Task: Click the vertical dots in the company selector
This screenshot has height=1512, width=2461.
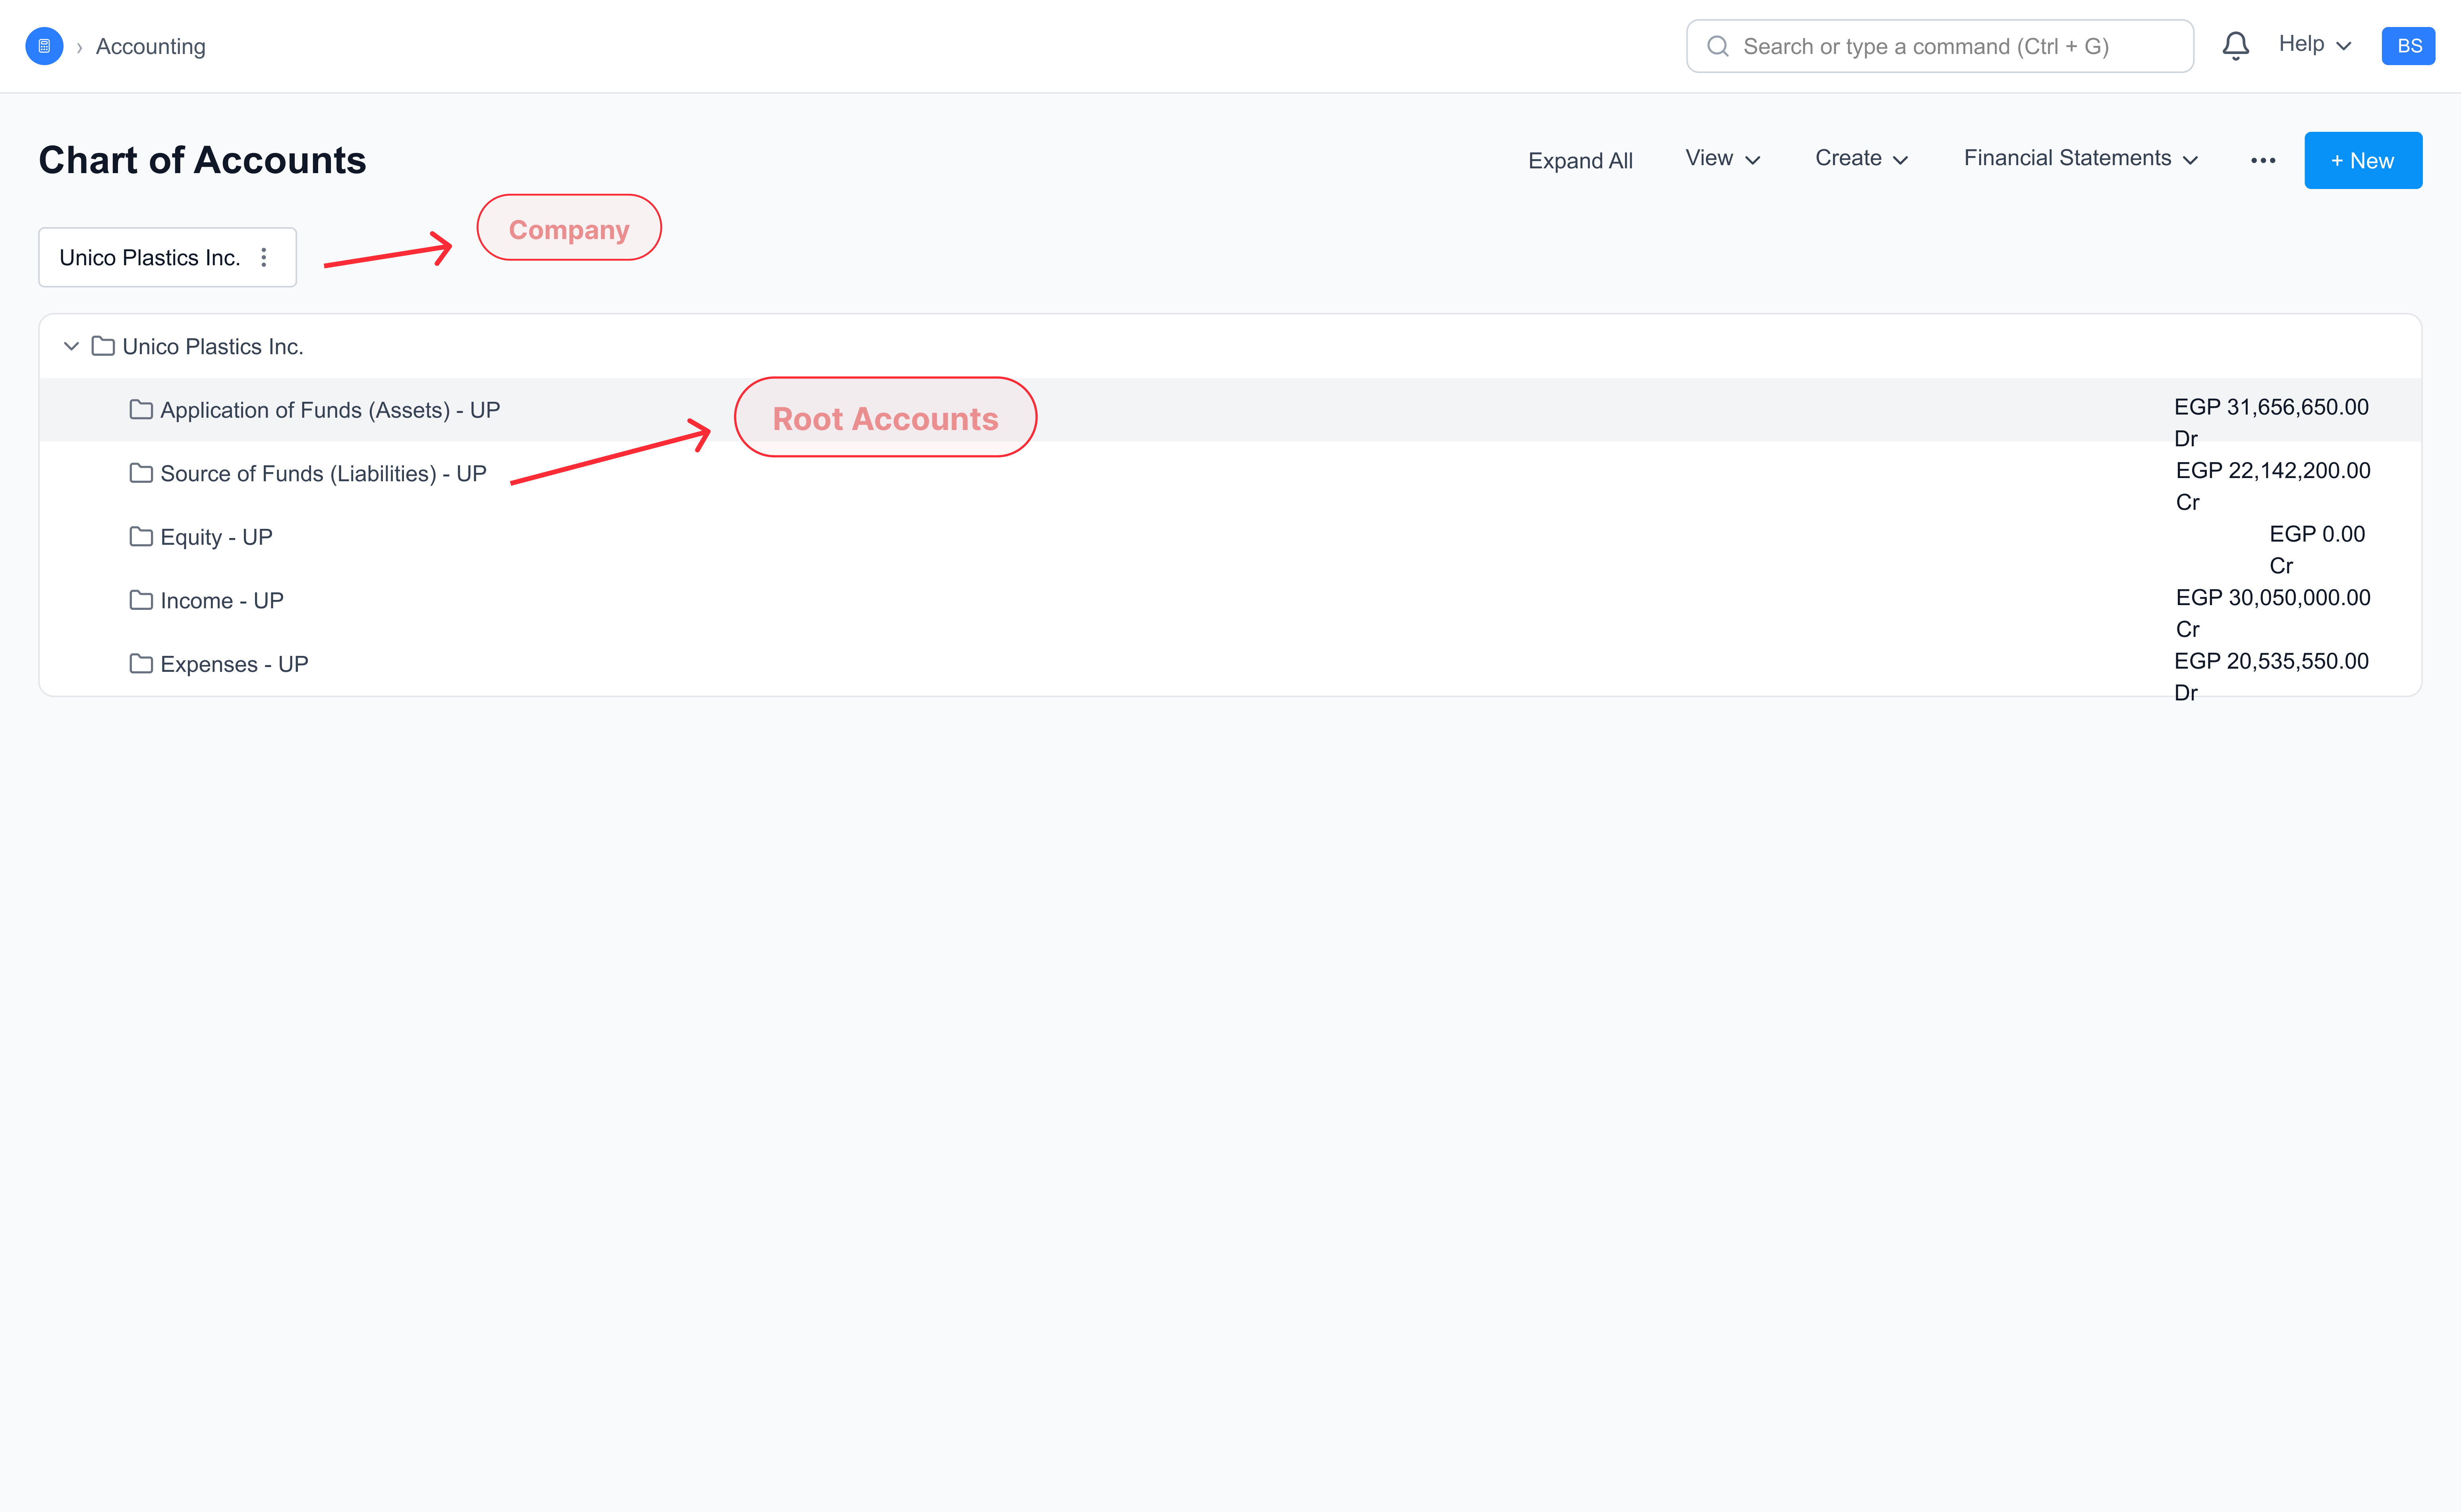Action: 264,257
